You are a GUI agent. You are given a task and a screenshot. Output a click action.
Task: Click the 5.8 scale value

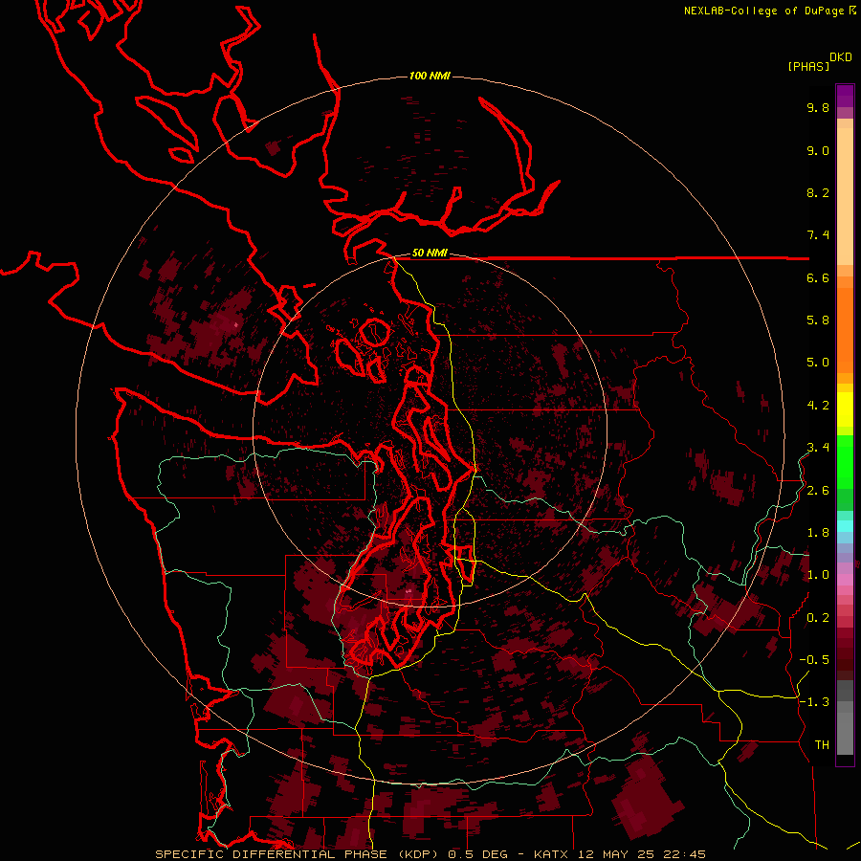pos(818,320)
